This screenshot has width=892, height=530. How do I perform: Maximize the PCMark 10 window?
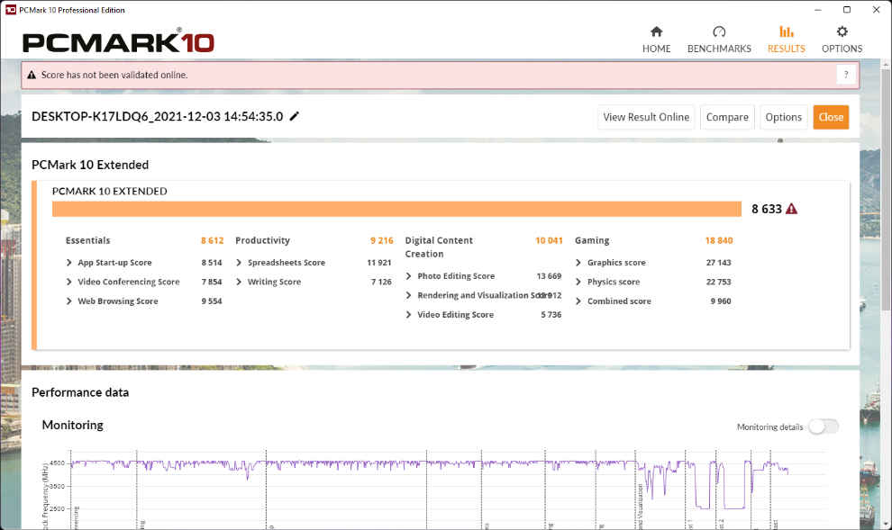[846, 10]
